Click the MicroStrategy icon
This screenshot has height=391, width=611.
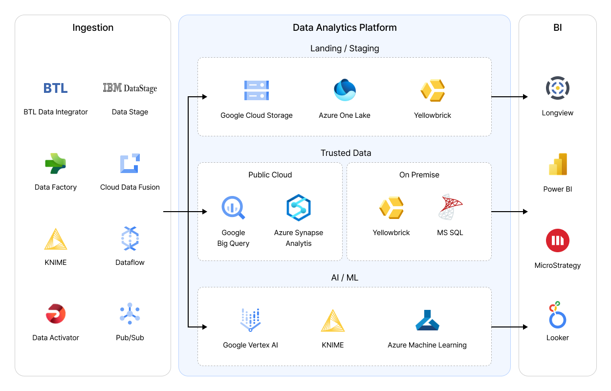558,240
